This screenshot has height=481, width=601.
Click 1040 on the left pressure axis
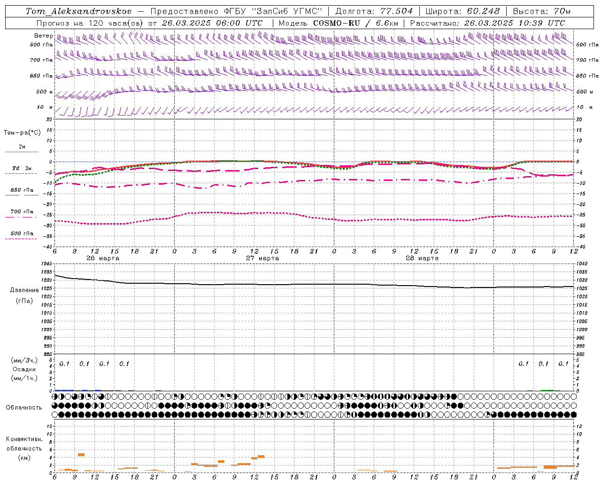(46, 264)
